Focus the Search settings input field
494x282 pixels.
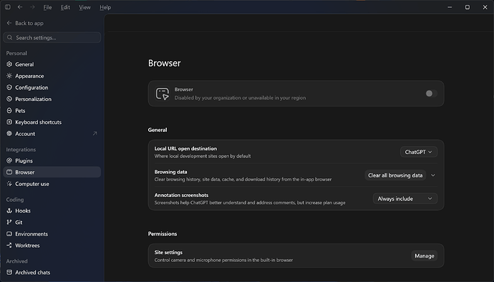click(x=52, y=37)
